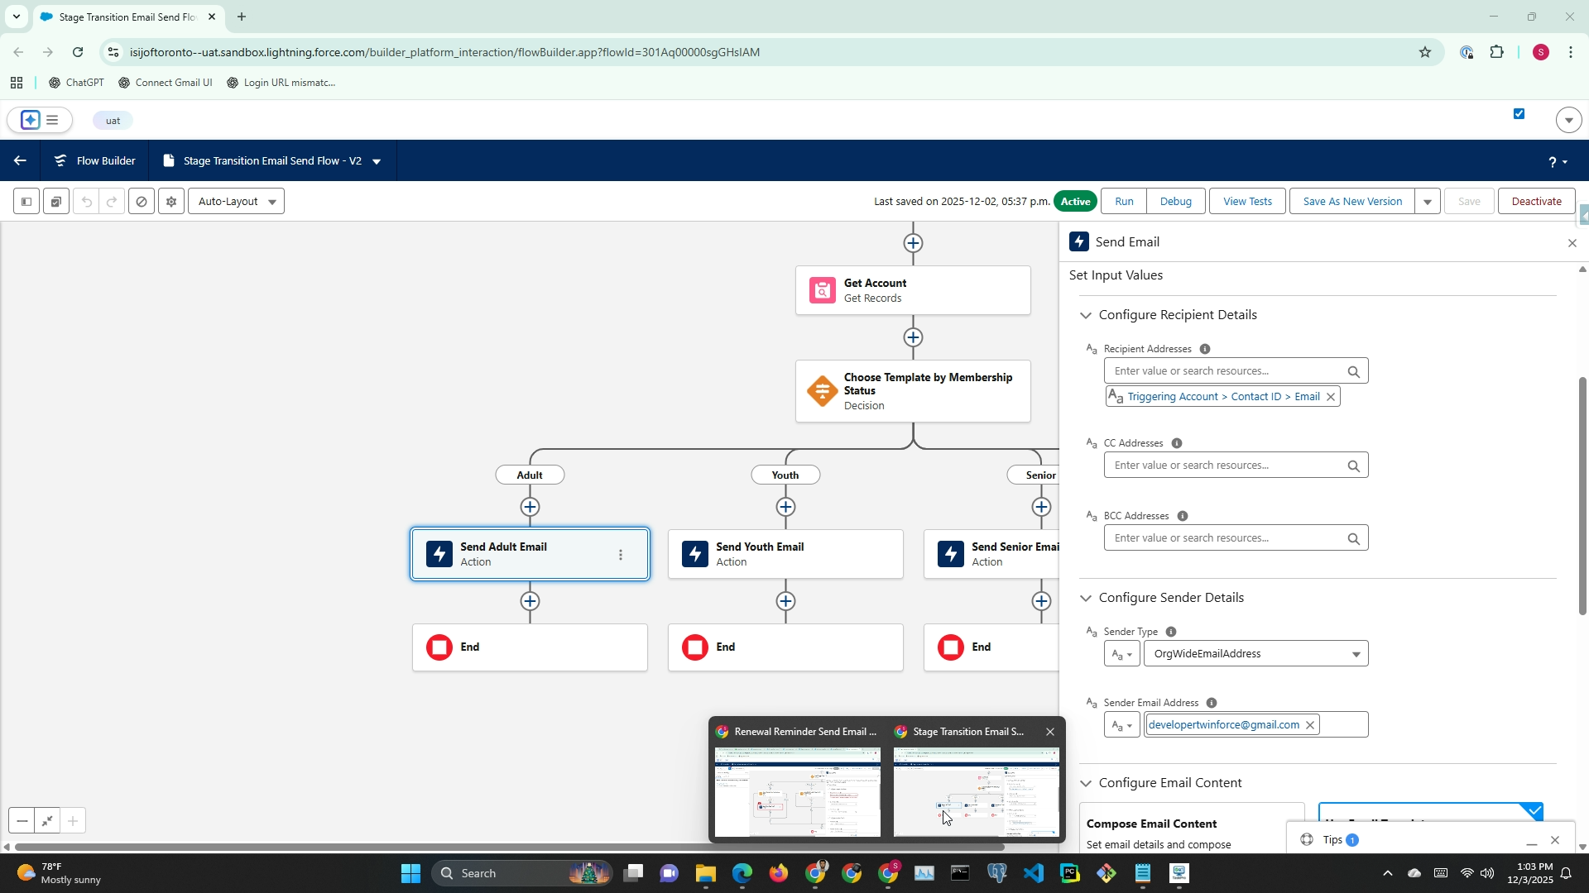Screen dimensions: 1589x893
Task: Click the show errors circle-slash icon
Action: click(142, 202)
